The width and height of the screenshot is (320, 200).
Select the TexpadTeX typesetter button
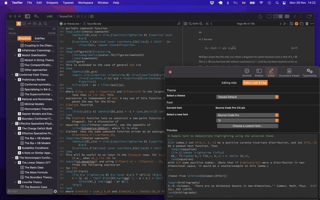(66, 16)
